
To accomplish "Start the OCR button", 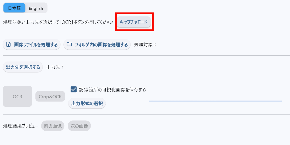I will [18, 96].
